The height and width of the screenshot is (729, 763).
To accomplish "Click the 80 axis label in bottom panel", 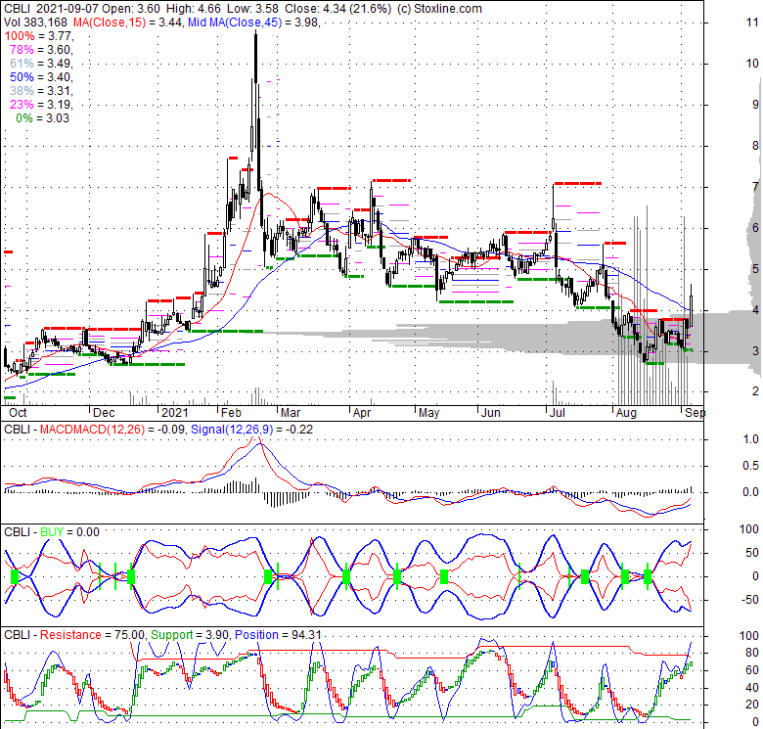I will pyautogui.click(x=752, y=653).
